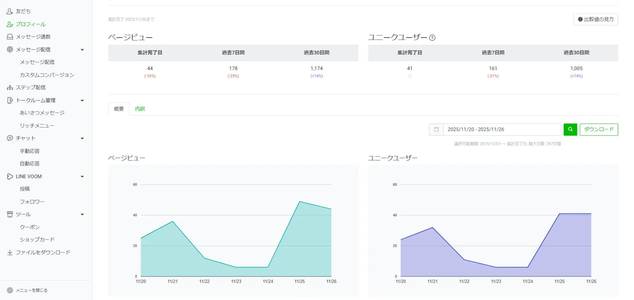Click unique user value 161
634x300 pixels.
(x=493, y=69)
